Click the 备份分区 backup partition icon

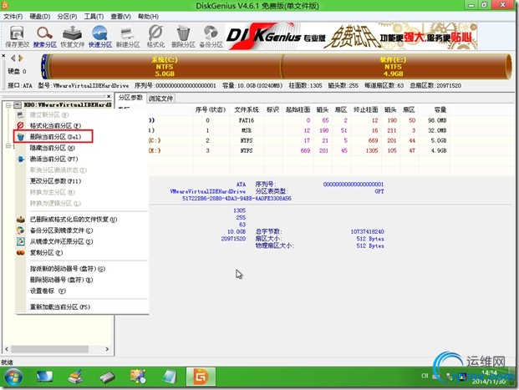[211, 37]
